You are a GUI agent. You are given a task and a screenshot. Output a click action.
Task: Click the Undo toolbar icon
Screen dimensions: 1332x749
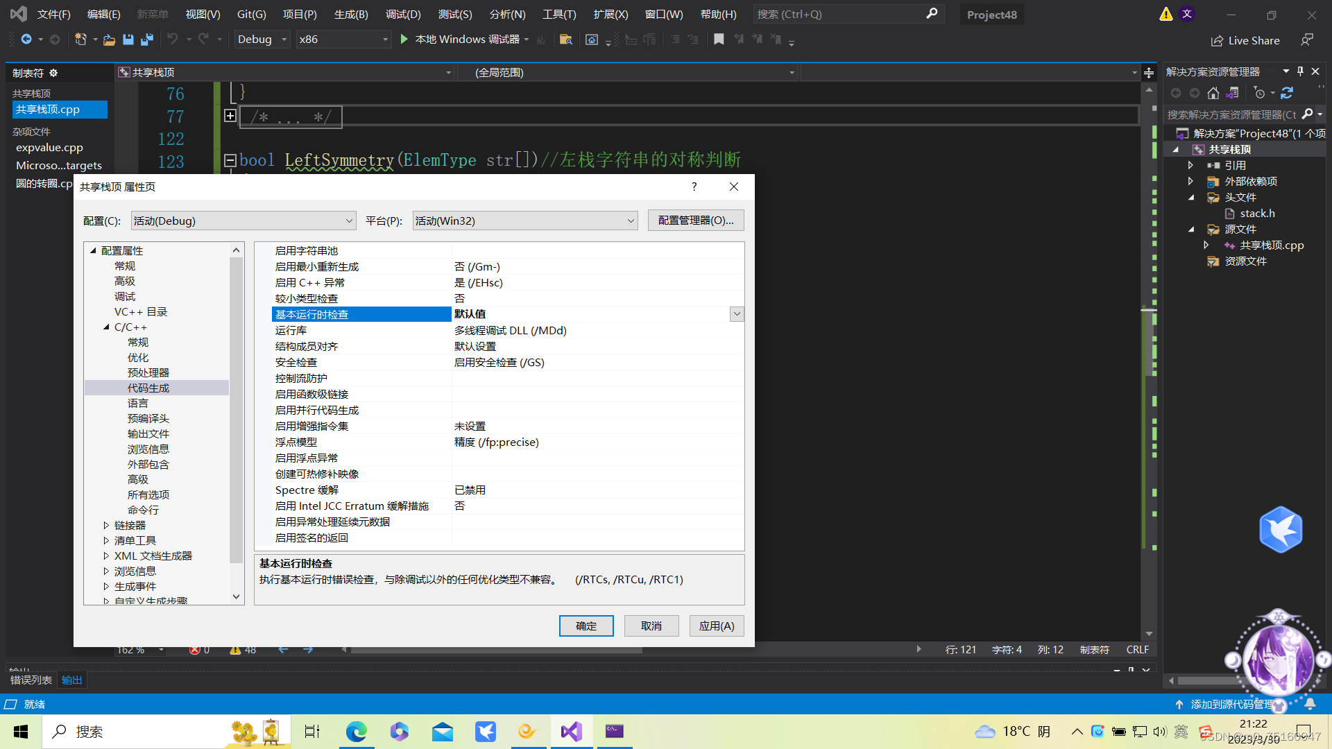point(173,40)
